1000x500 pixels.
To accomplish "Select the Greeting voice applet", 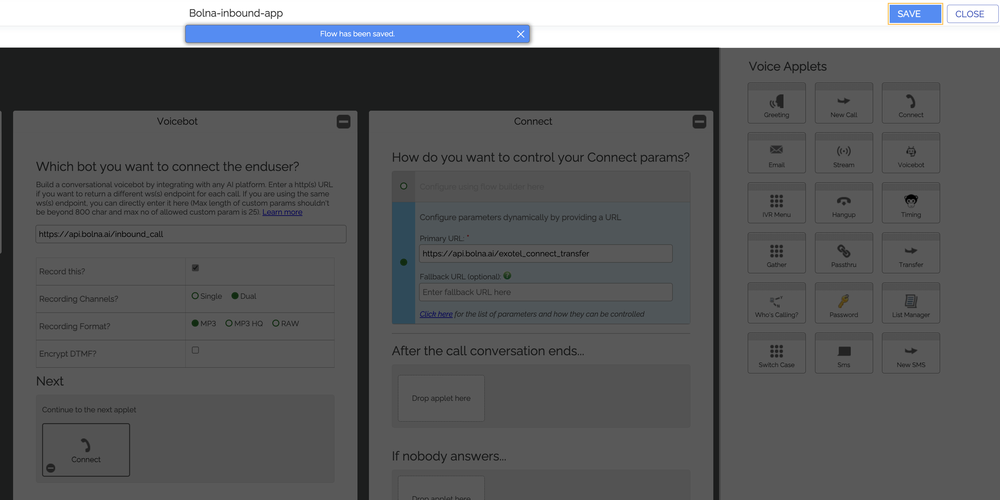I will point(776,102).
